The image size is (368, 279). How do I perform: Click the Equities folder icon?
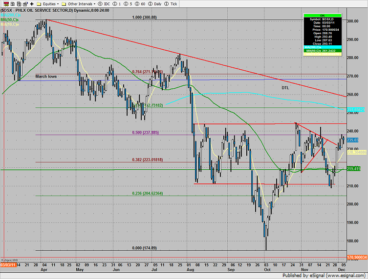coord(39,3)
